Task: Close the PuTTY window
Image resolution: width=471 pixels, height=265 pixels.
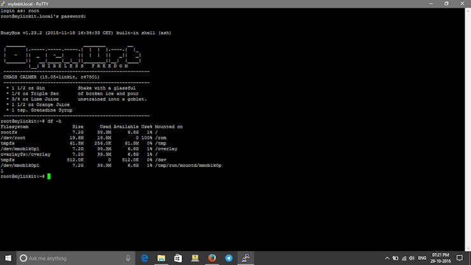Action: pos(462,4)
